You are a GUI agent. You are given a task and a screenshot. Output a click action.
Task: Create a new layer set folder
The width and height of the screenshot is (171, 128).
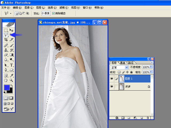(129, 118)
